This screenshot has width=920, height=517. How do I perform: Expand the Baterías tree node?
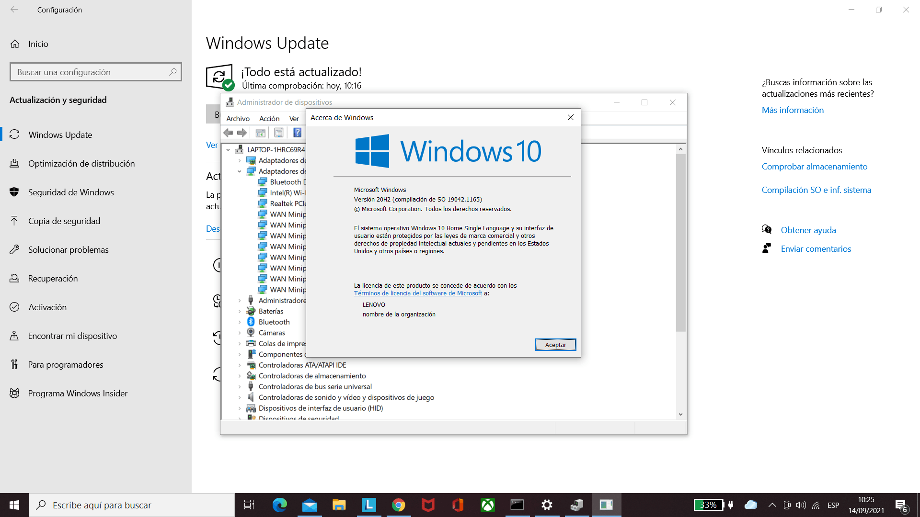pyautogui.click(x=238, y=311)
